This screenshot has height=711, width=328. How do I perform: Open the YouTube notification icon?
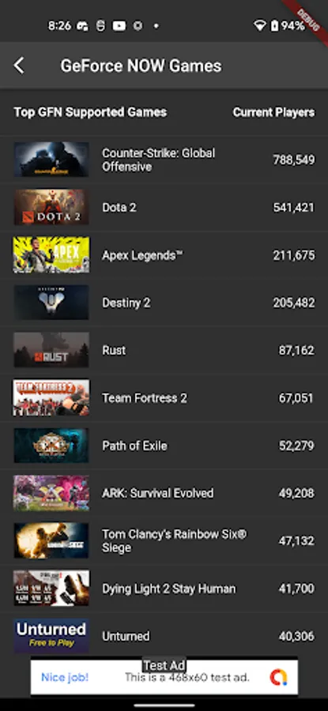point(119,26)
